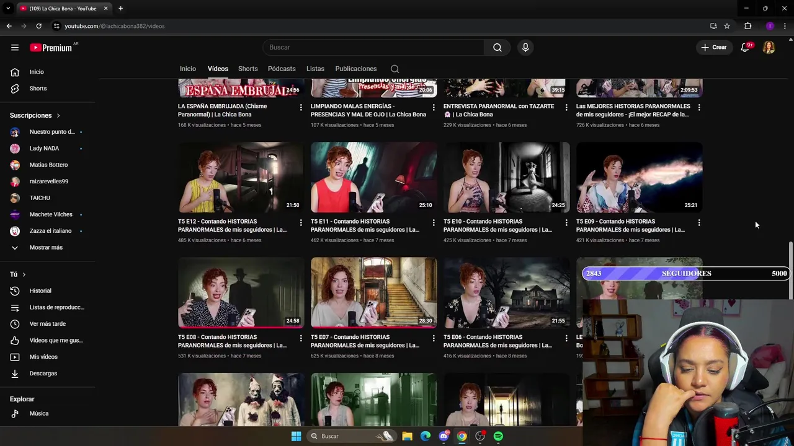The height and width of the screenshot is (446, 794).
Task: Open options menu for T5 E07 video
Action: (x=434, y=338)
